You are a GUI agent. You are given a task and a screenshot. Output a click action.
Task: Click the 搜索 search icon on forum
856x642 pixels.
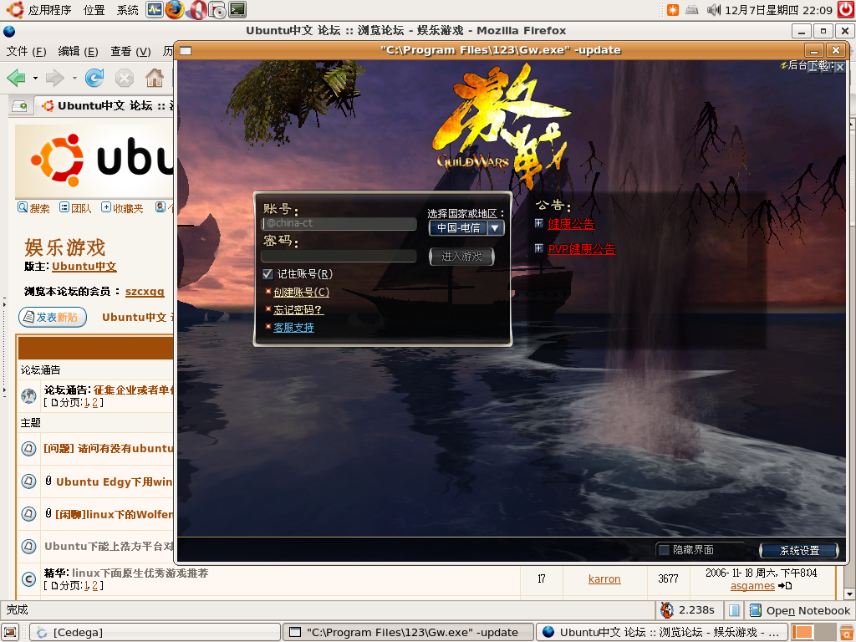[x=23, y=207]
